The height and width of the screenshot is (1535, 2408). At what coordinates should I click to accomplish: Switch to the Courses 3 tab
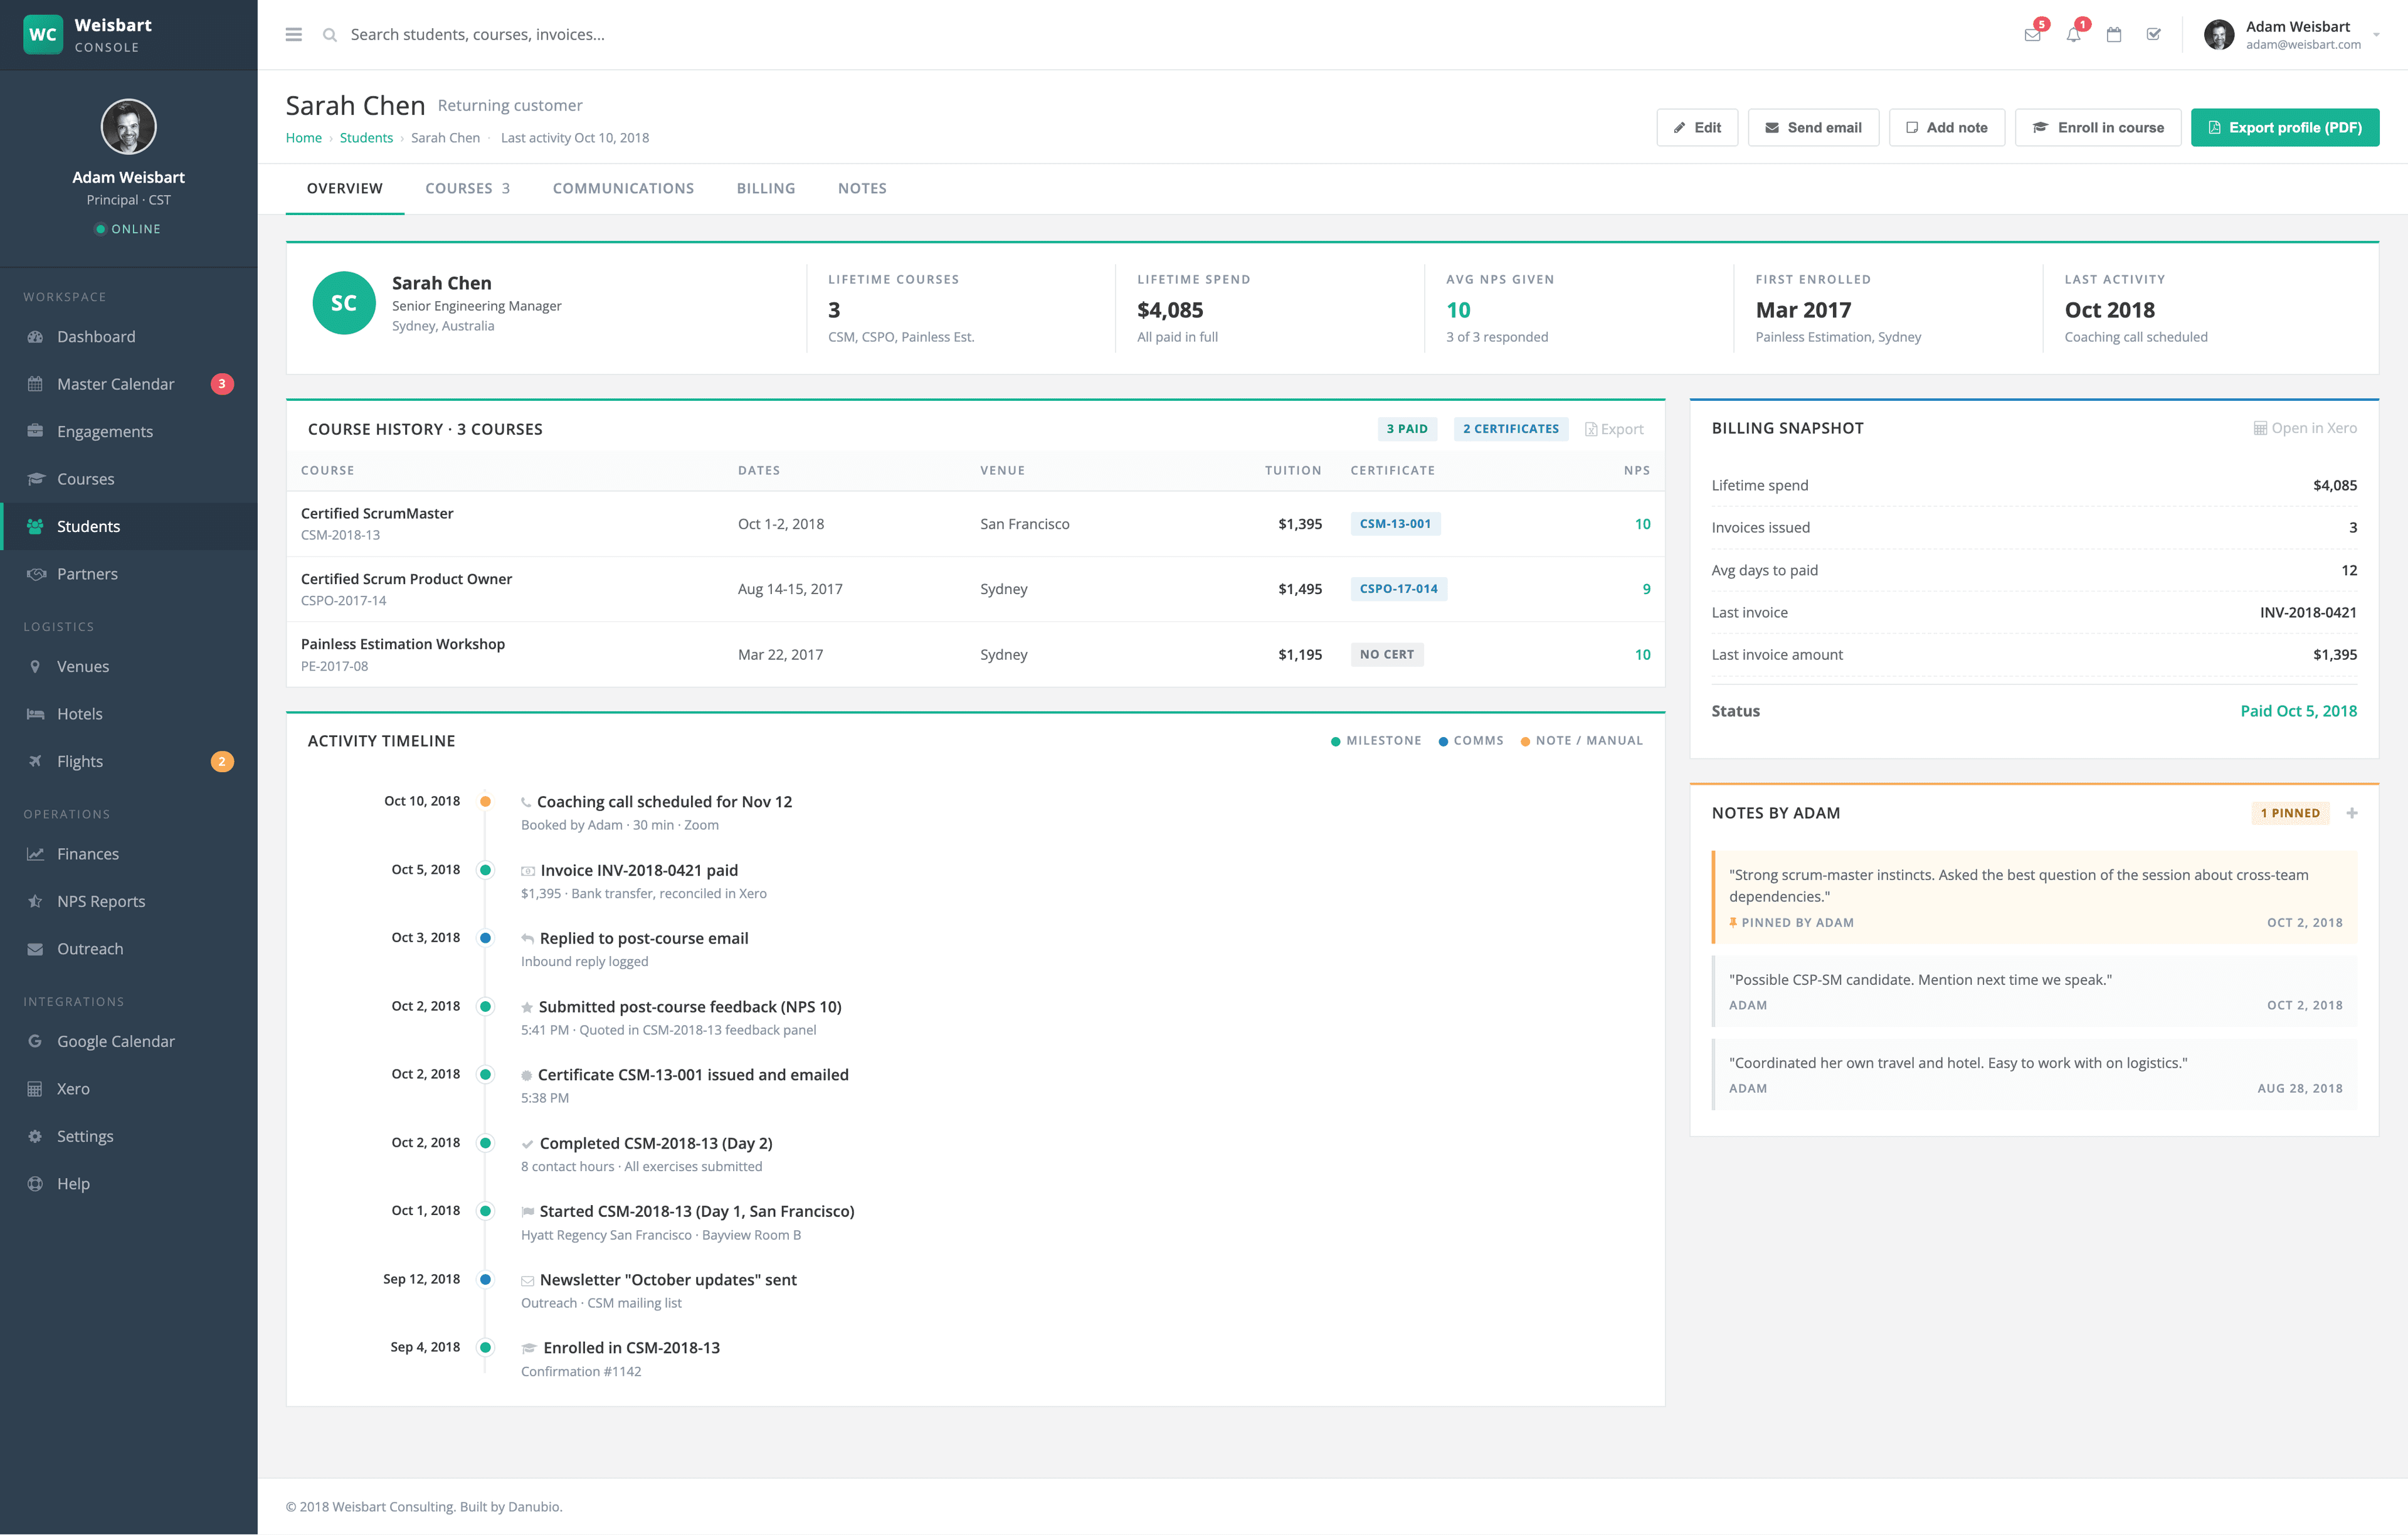click(x=467, y=188)
